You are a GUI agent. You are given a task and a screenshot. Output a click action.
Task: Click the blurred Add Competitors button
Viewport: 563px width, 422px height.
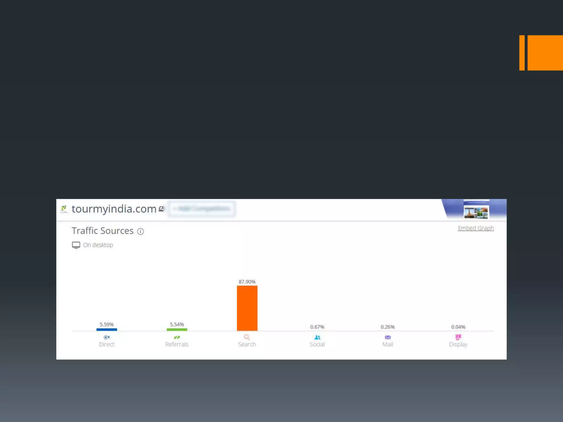(202, 209)
